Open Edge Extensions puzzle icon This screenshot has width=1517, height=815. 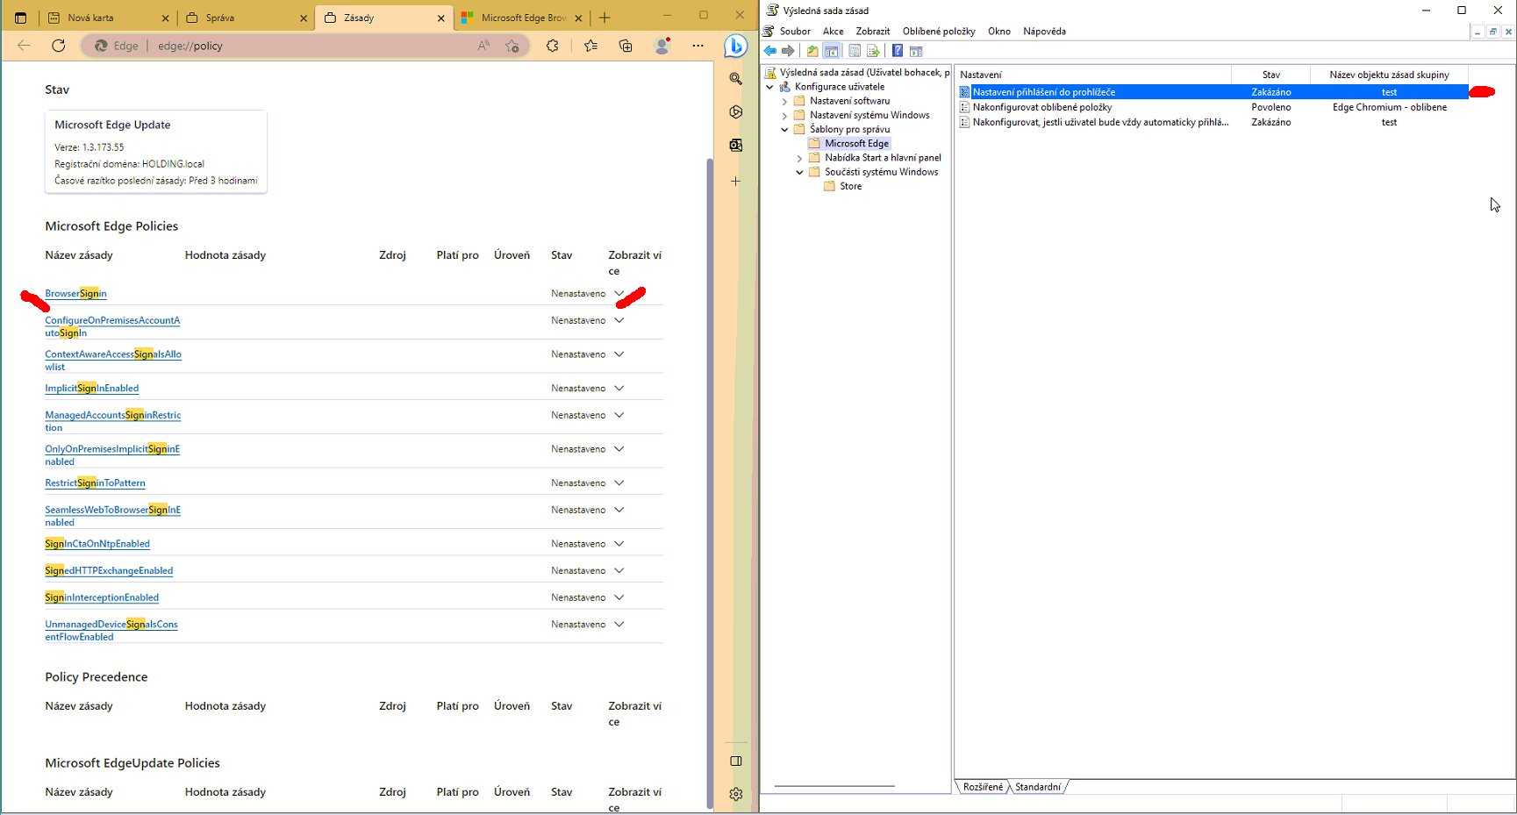pyautogui.click(x=552, y=46)
